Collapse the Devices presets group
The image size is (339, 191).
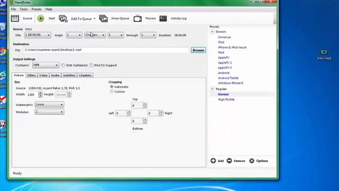coord(212,32)
